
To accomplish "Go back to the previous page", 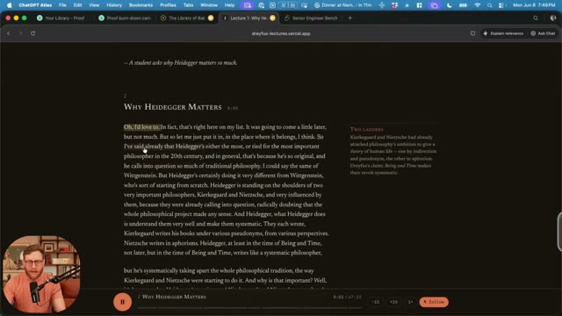I will (9, 33).
